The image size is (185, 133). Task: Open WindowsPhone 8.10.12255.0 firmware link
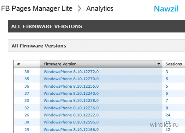tap(71, 86)
